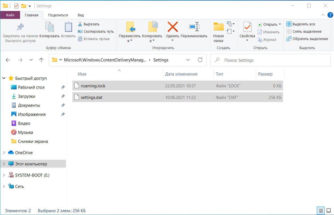Create Новая папка
The height and width of the screenshot is (215, 334).
(x=218, y=32)
